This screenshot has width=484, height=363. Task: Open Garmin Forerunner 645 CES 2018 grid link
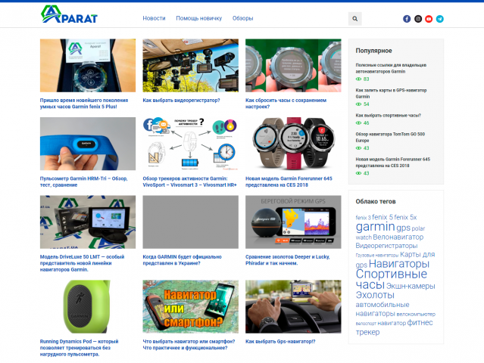[x=289, y=181]
